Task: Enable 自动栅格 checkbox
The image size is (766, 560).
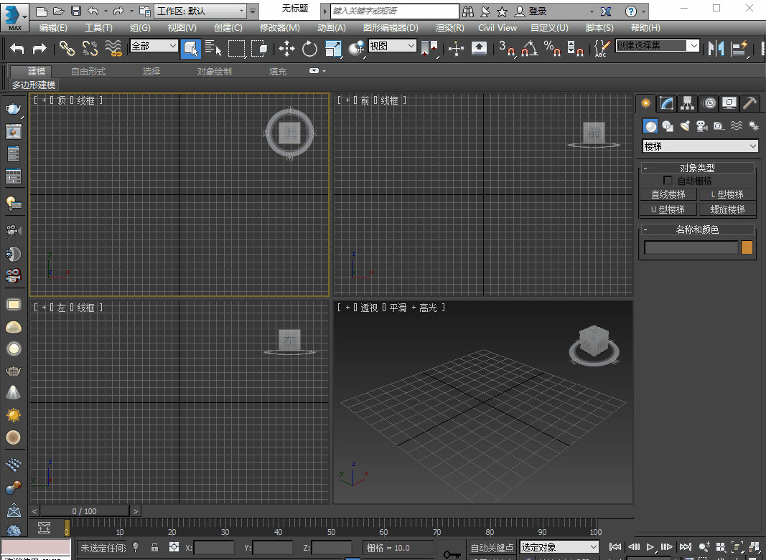Action: click(x=668, y=181)
